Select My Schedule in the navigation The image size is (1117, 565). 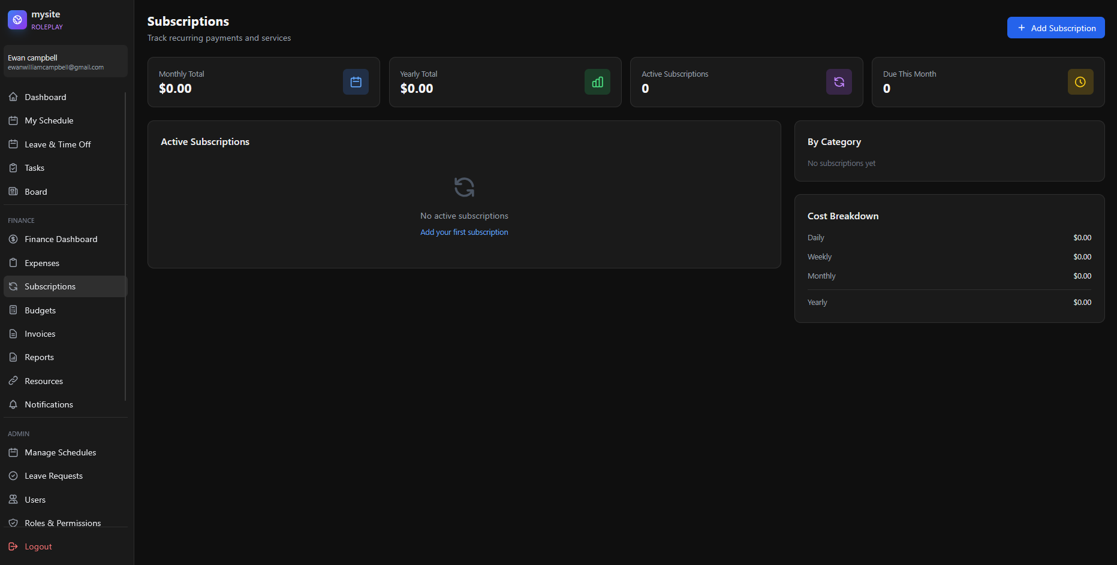[x=49, y=120]
